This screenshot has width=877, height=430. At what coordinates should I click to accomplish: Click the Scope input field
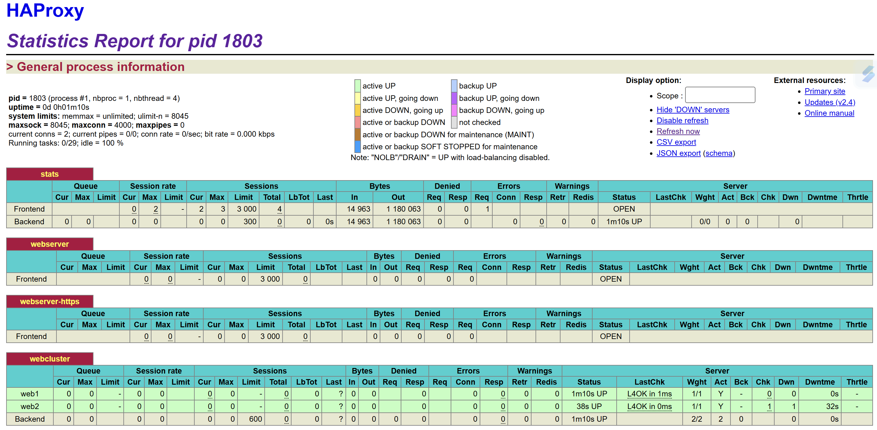point(720,95)
